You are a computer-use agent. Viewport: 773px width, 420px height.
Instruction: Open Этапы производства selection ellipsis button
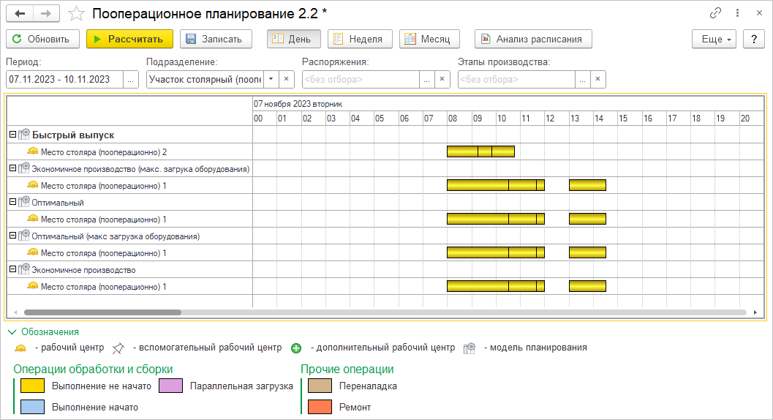point(583,80)
